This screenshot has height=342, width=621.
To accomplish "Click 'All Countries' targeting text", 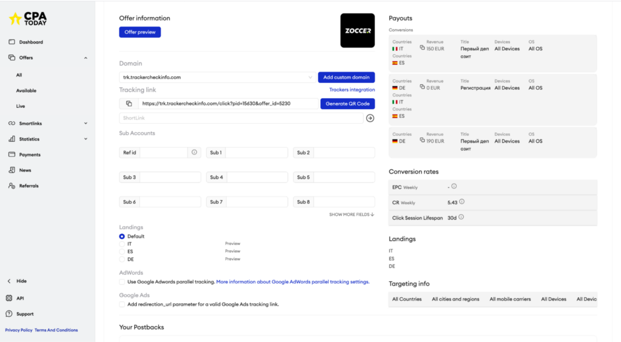I will point(407,300).
